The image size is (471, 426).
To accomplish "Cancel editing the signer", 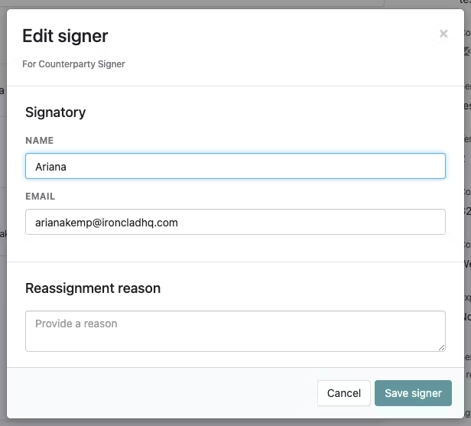I will click(343, 393).
